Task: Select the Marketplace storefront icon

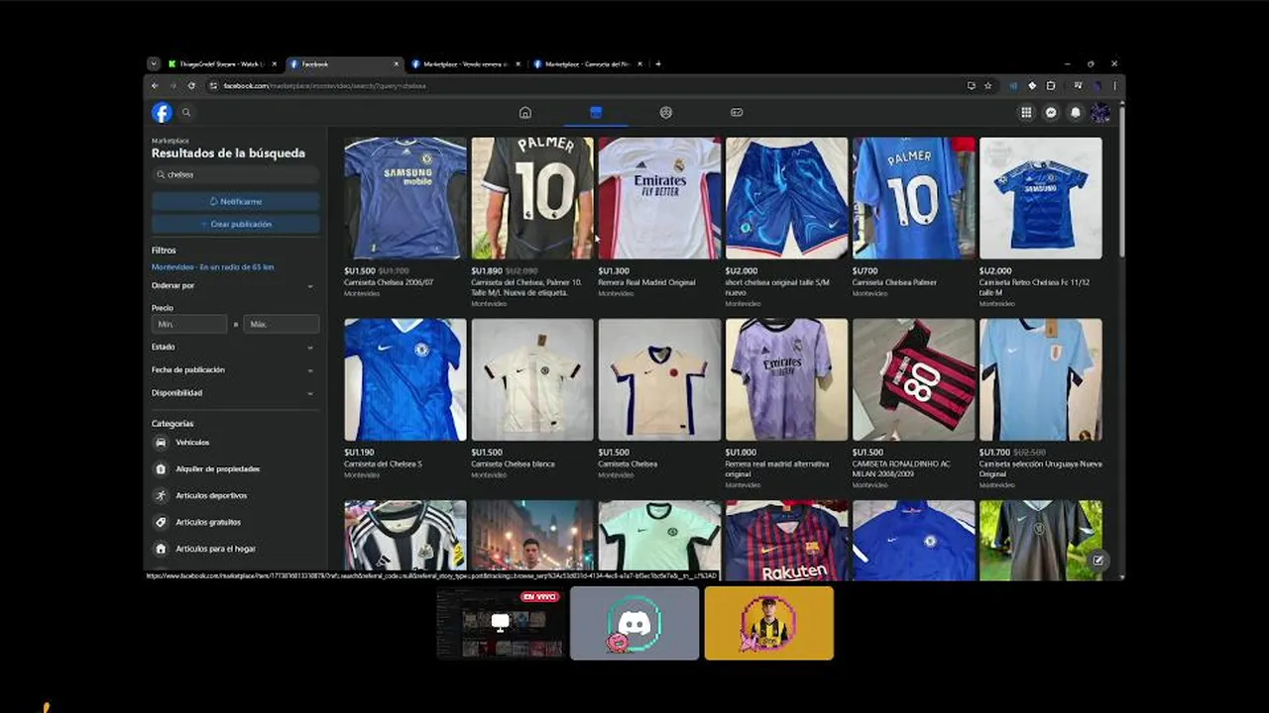Action: [x=596, y=113]
